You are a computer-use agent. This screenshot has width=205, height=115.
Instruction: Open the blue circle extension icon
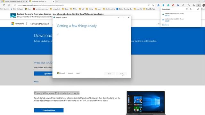click(x=159, y=5)
